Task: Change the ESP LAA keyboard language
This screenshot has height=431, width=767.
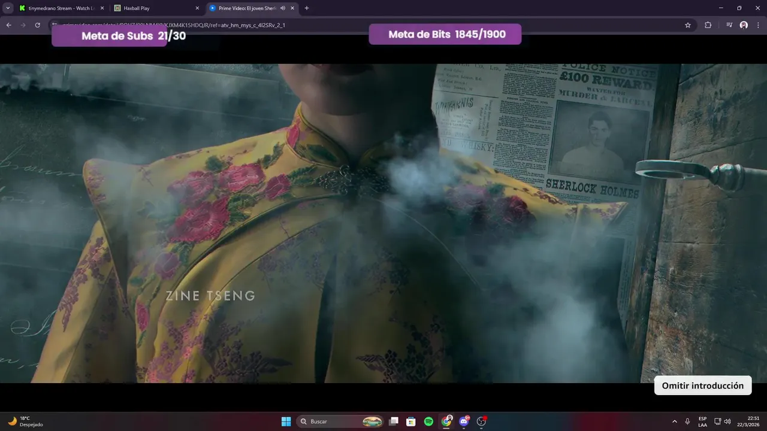Action: point(702,421)
